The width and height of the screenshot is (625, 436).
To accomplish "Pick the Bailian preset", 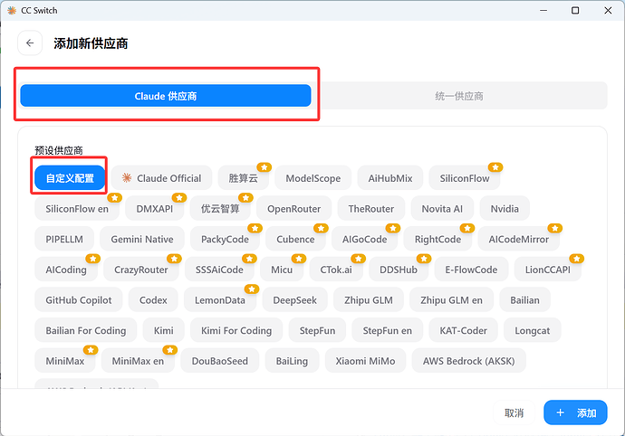I will 524,299.
